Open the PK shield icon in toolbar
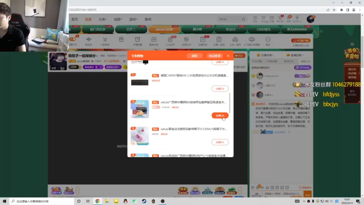Image resolution: width=364 pixels, height=205 pixels. pyautogui.click(x=187, y=40)
